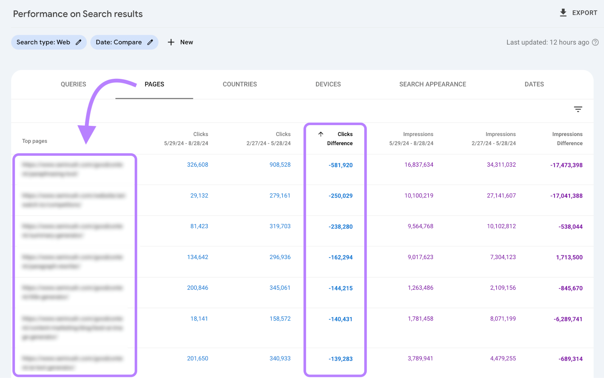
Task: Click the 319,703 clicks value
Action: [280, 226]
